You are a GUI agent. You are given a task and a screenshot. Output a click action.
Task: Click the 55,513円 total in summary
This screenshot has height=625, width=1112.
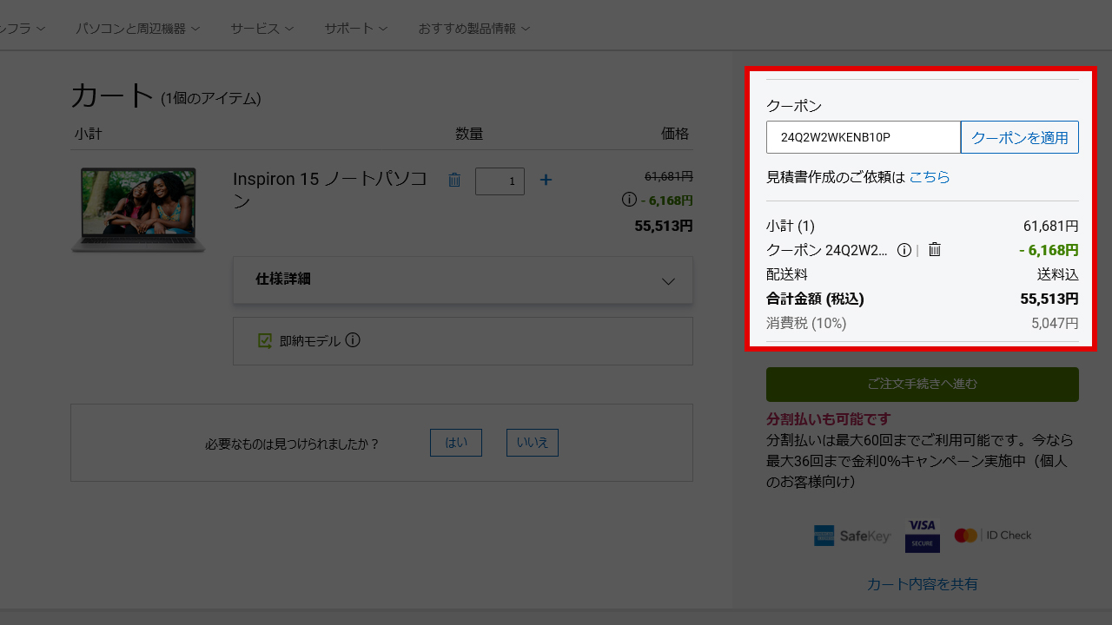pyautogui.click(x=1049, y=299)
